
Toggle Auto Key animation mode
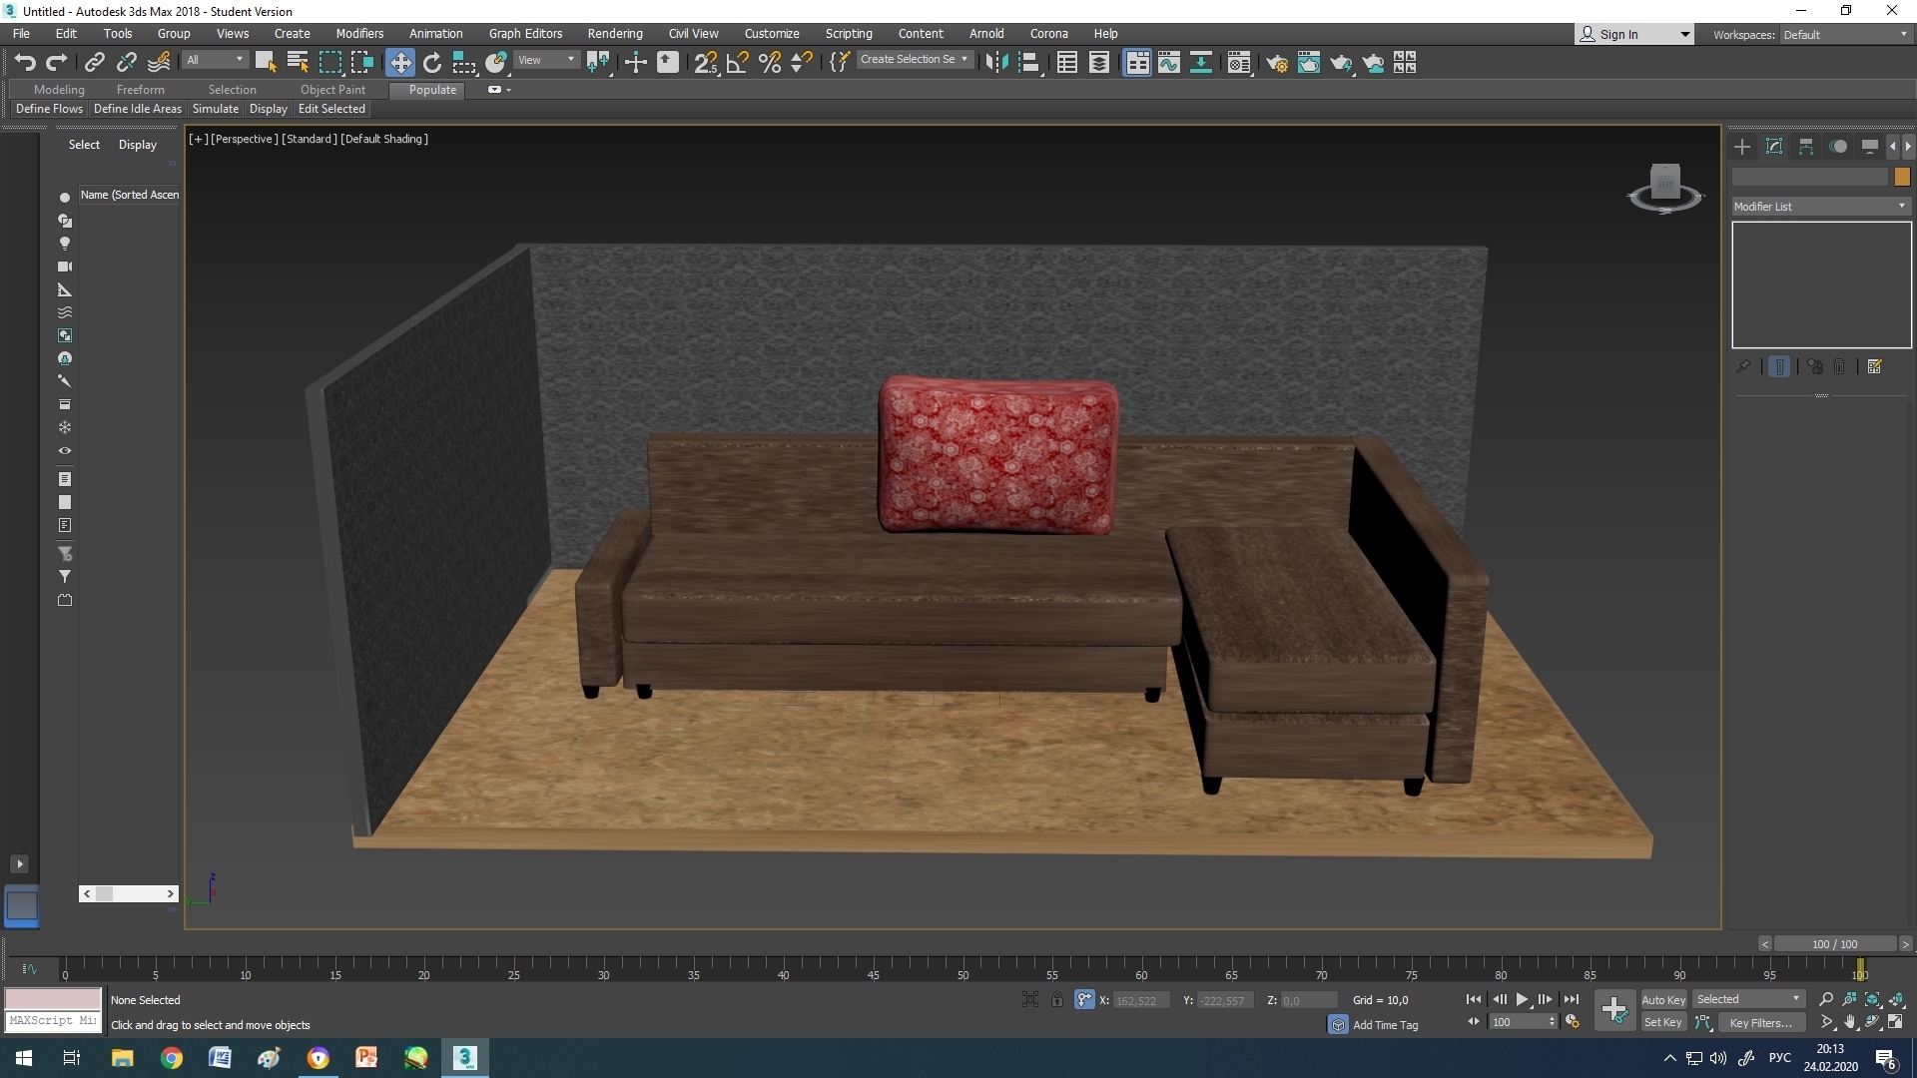[x=1662, y=999]
